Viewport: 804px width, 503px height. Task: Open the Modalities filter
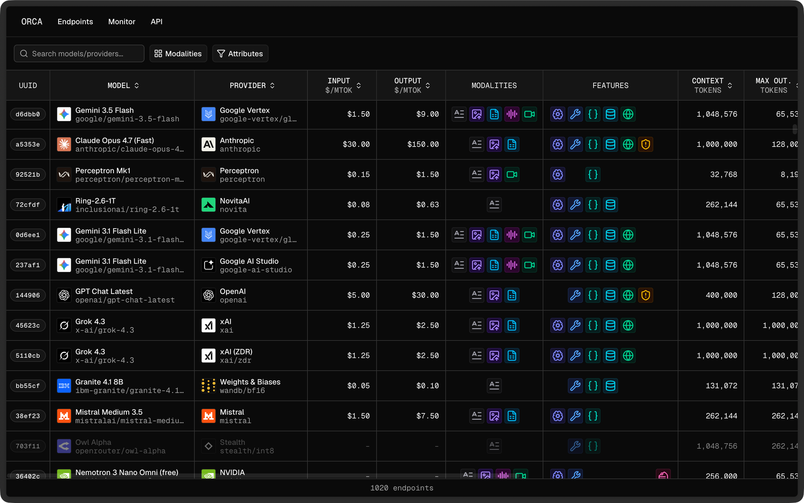[178, 53]
